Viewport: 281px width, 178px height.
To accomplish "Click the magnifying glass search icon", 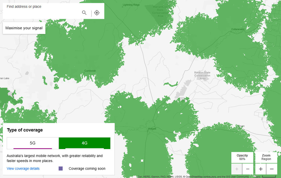I will point(84,13).
